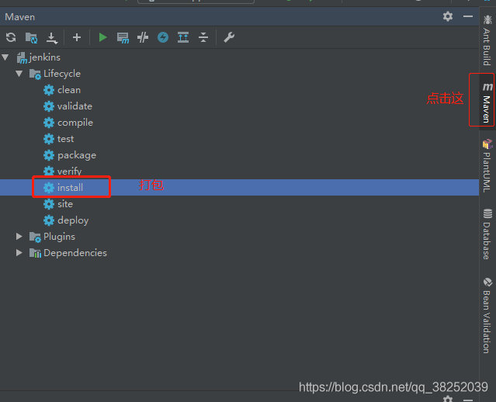
Task: Open Maven settings wrench icon
Action: 229,37
